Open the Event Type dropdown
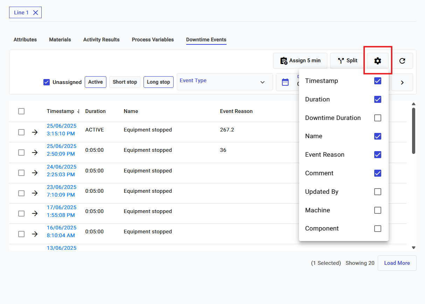 pyautogui.click(x=224, y=82)
